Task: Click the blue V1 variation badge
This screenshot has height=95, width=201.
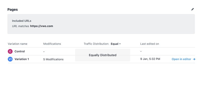Action: (10, 59)
